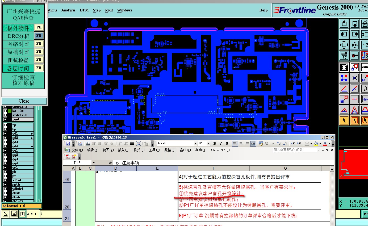The width and height of the screenshot is (368, 226).
Task: Click the 阻抗检查 button
Action: tap(18, 60)
